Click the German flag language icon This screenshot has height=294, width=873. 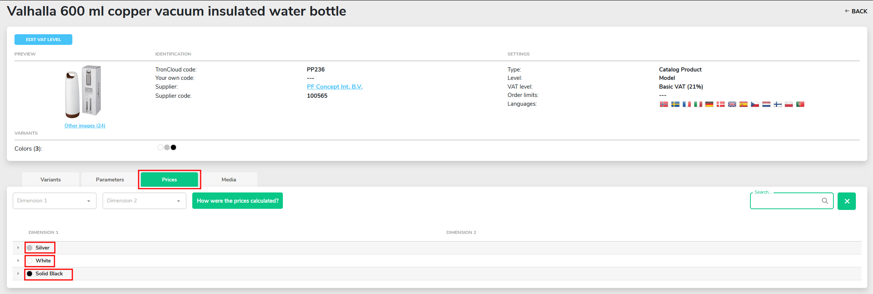[709, 104]
